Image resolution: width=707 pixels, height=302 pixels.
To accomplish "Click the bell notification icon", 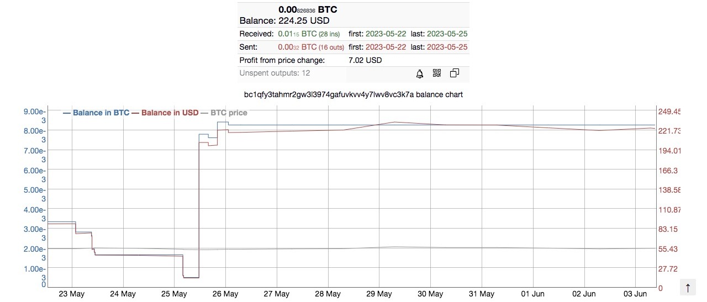I will [420, 73].
